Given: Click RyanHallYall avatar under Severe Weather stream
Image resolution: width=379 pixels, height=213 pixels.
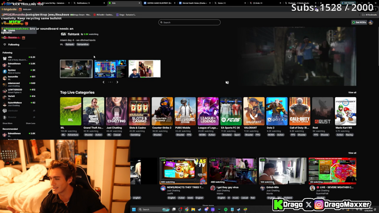Looking at the screenshot, I should point(312,189).
